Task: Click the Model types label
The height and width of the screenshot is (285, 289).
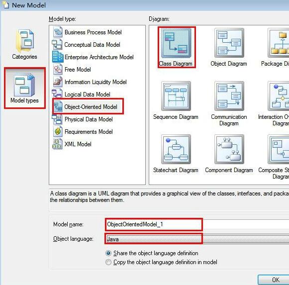Action: pyautogui.click(x=24, y=100)
